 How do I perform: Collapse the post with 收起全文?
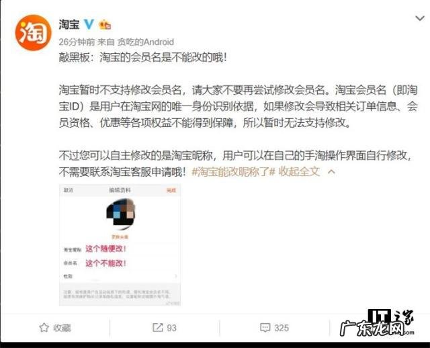299,172
